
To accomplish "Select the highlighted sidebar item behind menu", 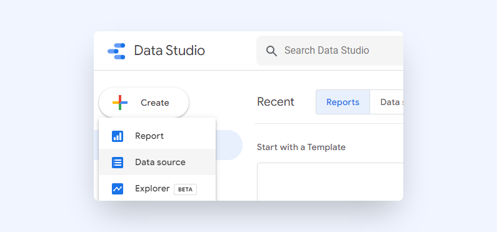I will [x=229, y=145].
